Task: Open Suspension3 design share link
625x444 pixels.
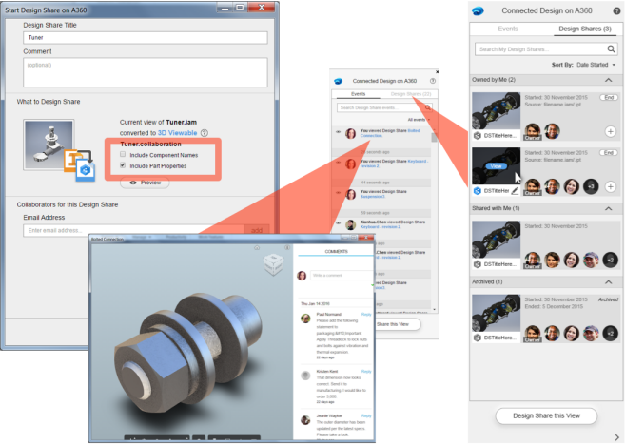Action: [x=372, y=197]
